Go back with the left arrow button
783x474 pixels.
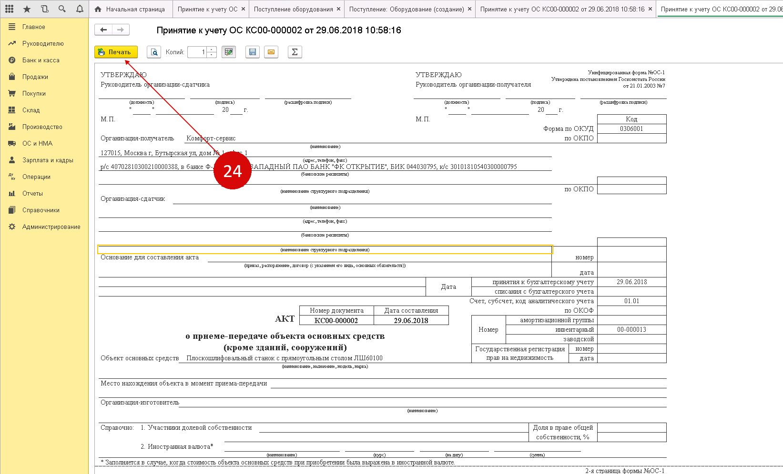click(x=103, y=30)
